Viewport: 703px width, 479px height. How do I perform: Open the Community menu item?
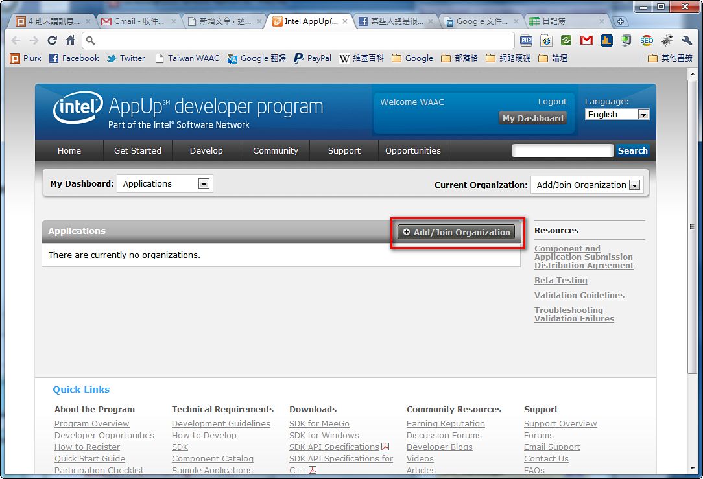point(275,150)
